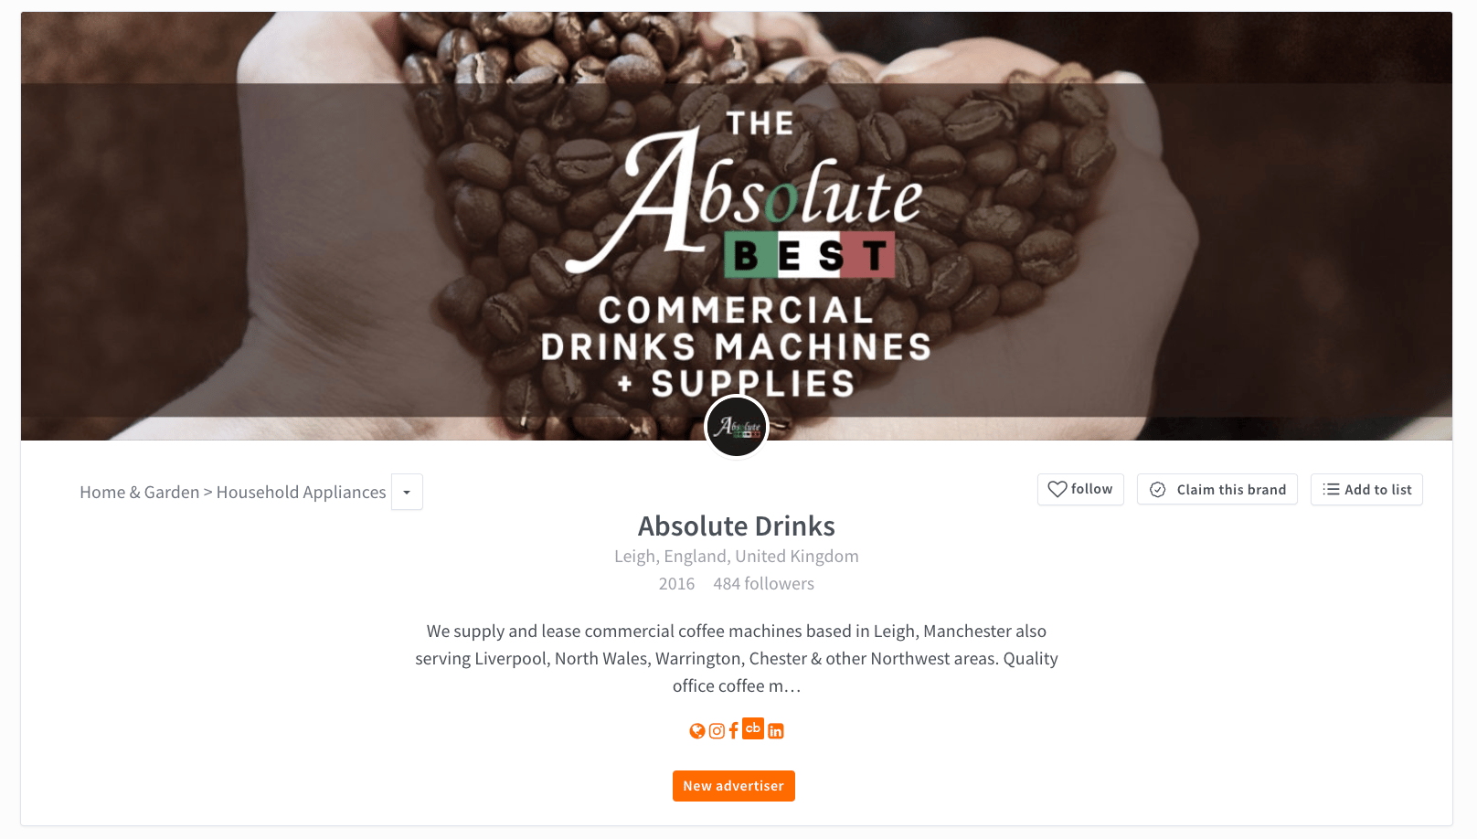Click the New advertiser badge

click(x=734, y=786)
